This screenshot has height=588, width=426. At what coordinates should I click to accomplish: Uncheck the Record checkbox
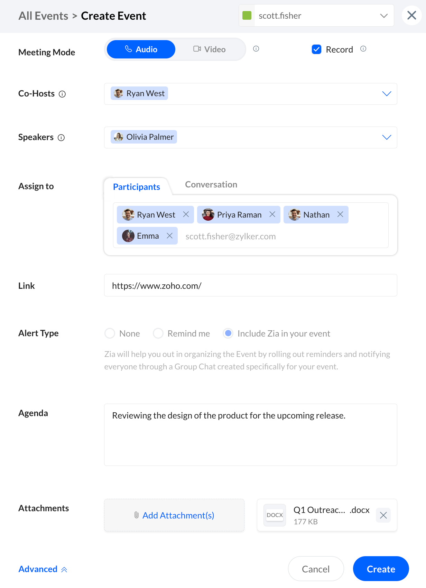pos(316,49)
